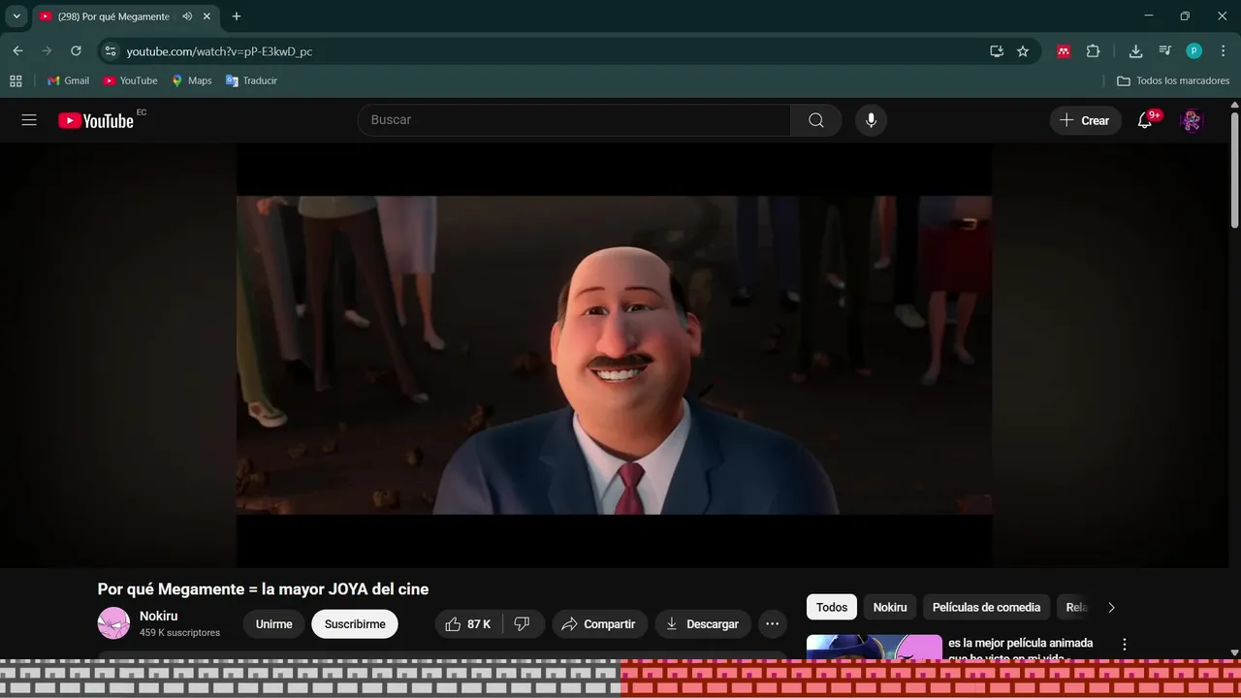Open YouTube bookmark in bookmarks bar
Screen dimensions: 1241x698
pos(130,80)
